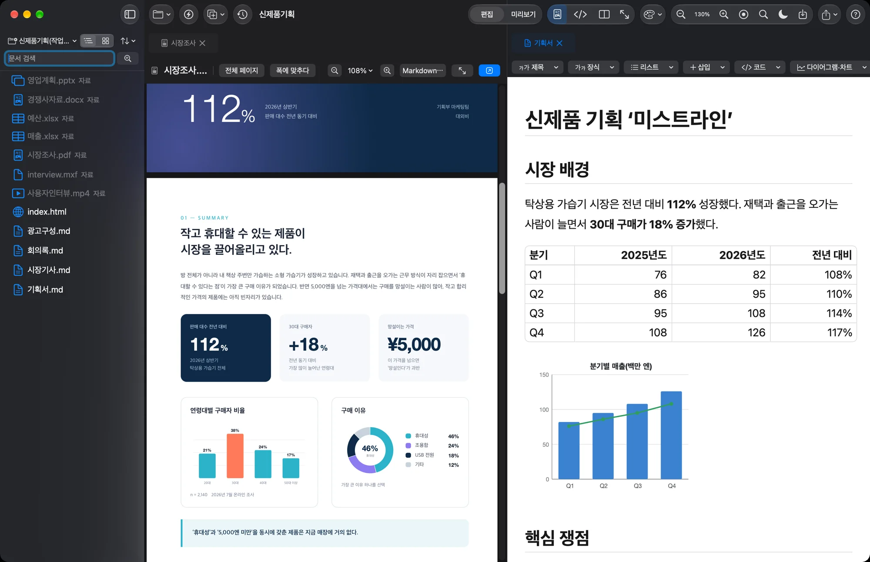Open the 108% PDF zoom dropdown

tap(360, 70)
